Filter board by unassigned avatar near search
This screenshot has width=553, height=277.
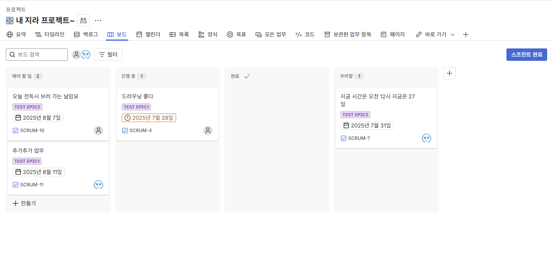point(76,55)
